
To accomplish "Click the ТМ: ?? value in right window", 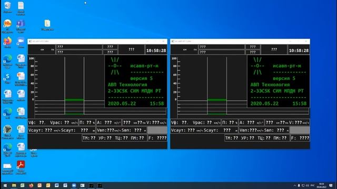I will click(232, 138).
